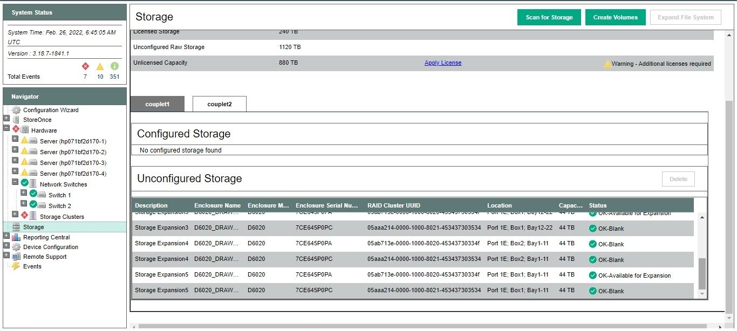
Task: Expand Server hp071bf2d170-4 node
Action: 15,171
